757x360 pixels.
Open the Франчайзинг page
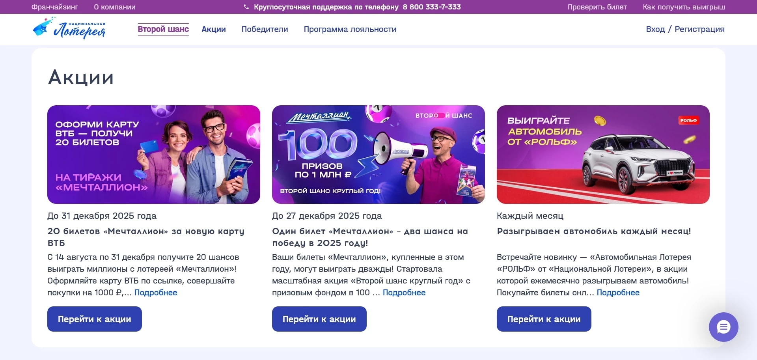(x=55, y=7)
